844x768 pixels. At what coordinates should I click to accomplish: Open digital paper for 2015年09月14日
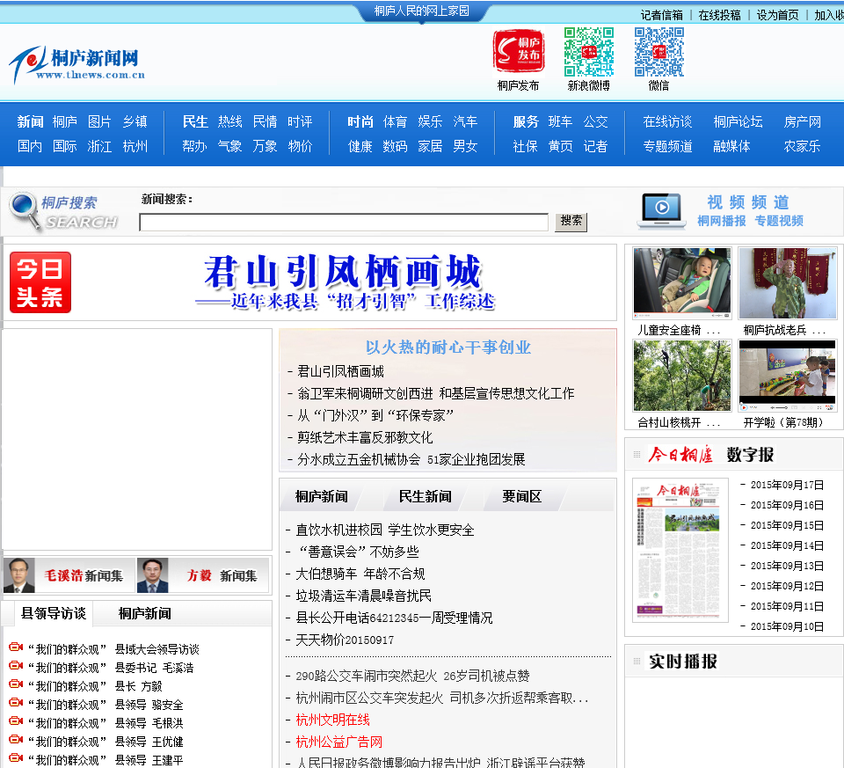[x=787, y=545]
